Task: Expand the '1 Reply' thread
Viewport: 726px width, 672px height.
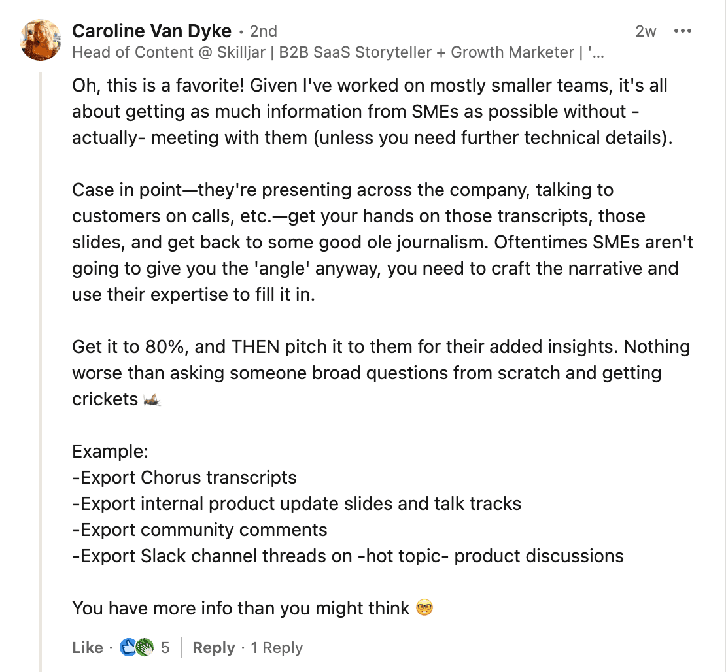Action: (x=277, y=648)
